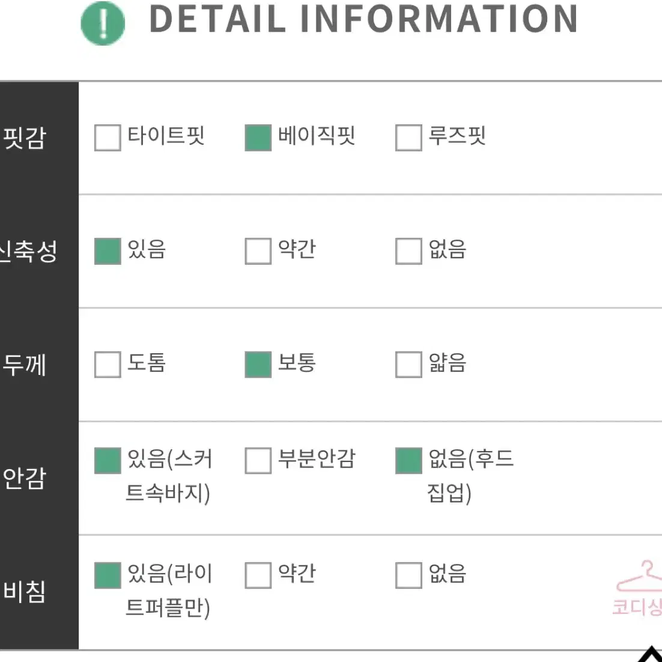Toggle 안감 있음(스커트속바지) checkbox
Viewport: 662px width, 662px height.
[108, 461]
